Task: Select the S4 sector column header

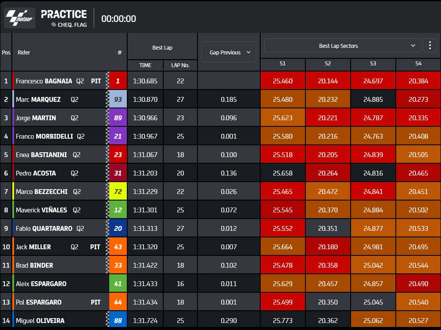Action: [418, 64]
